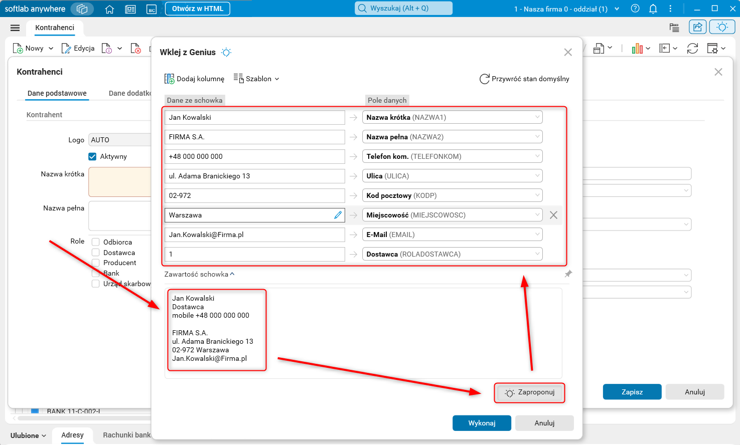Remove the Miejscowość mapping row with the X

[553, 215]
